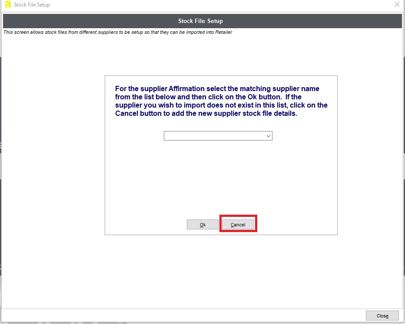Click the line 'Cancel button to add the new supplier'

(206, 114)
